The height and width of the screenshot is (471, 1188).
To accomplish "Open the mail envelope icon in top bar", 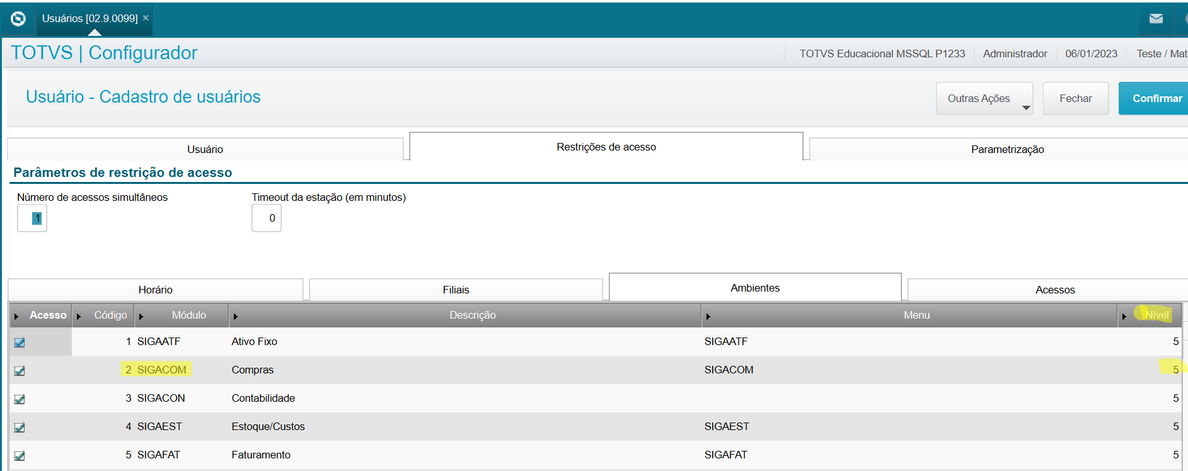I will (1156, 19).
